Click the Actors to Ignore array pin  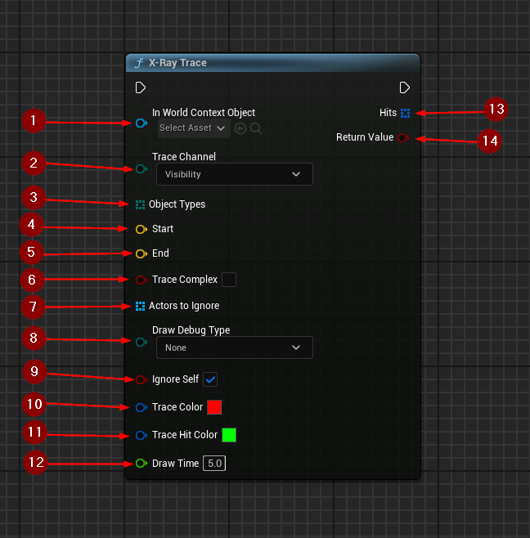(x=141, y=306)
